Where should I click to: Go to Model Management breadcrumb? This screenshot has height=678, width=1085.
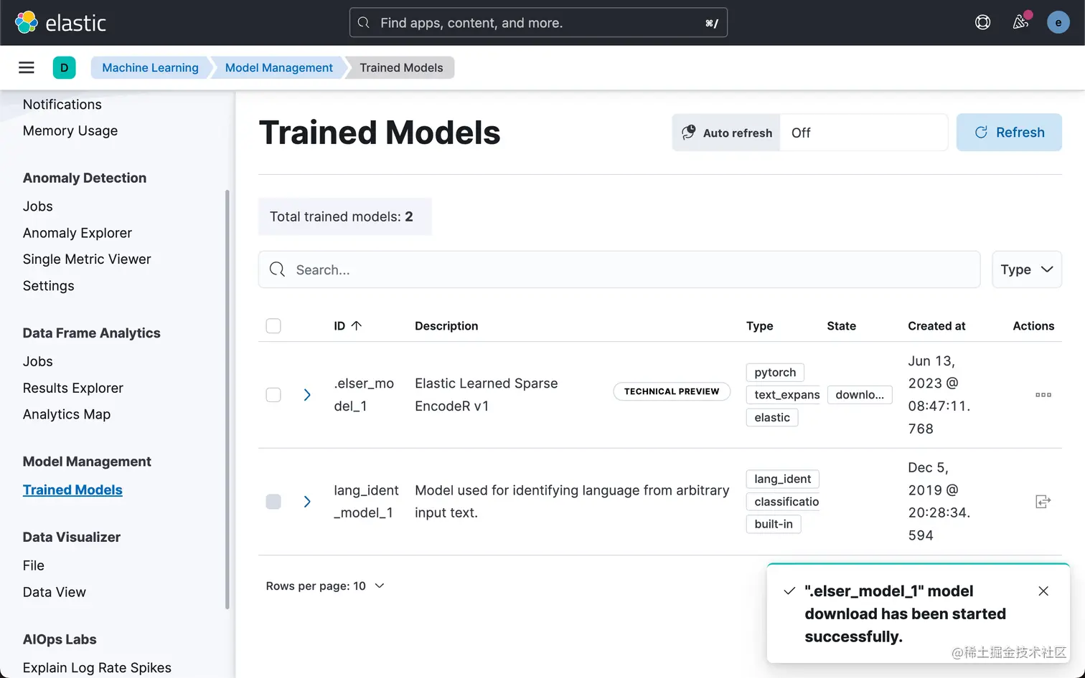279,67
